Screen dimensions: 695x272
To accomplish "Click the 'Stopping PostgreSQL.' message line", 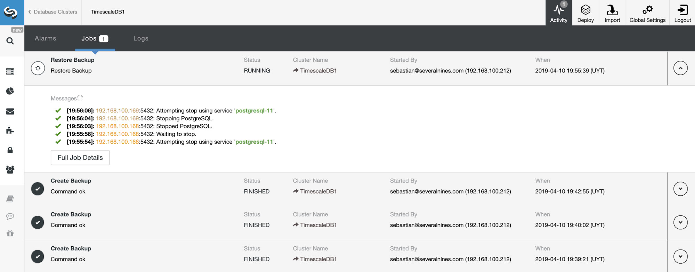I will (140, 118).
